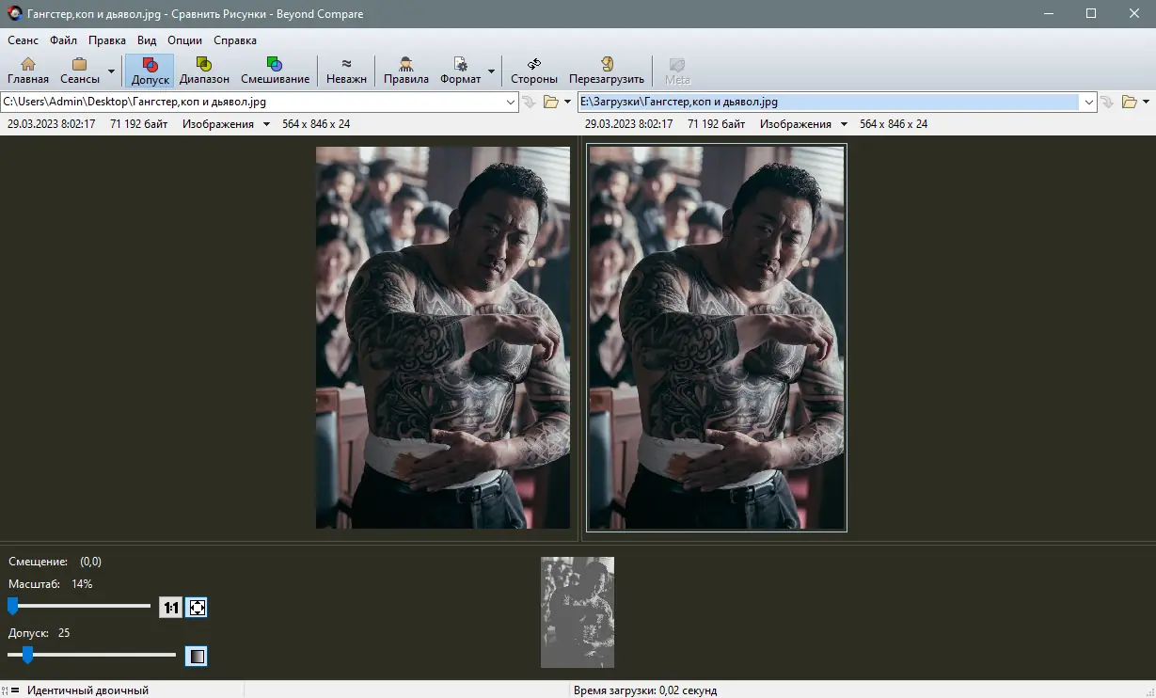Click the difference preview thumbnail
1156x698 pixels.
coord(578,612)
